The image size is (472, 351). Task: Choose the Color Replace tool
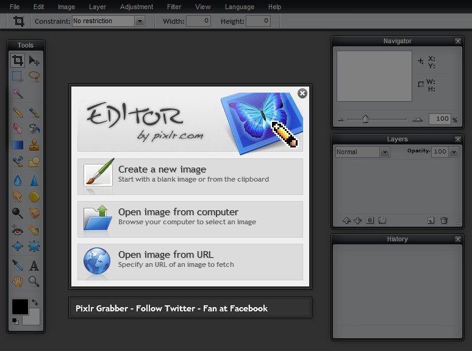18,161
